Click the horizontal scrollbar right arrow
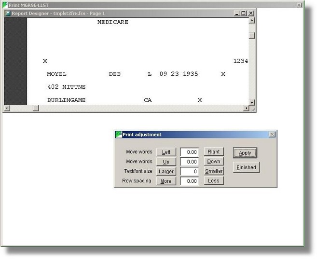 point(246,108)
